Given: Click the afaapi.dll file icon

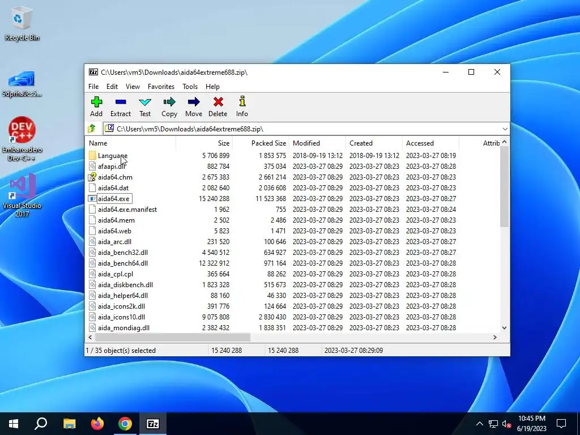Looking at the screenshot, I should [92, 167].
